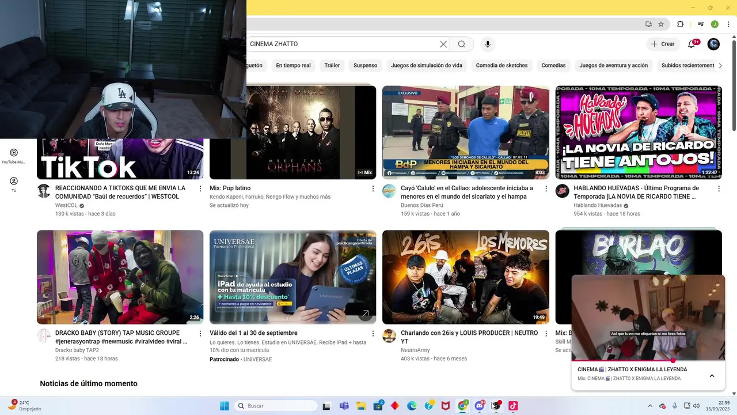Open more options for the HABLANDO HUEVADAS video
The width and height of the screenshot is (737, 415).
719,188
